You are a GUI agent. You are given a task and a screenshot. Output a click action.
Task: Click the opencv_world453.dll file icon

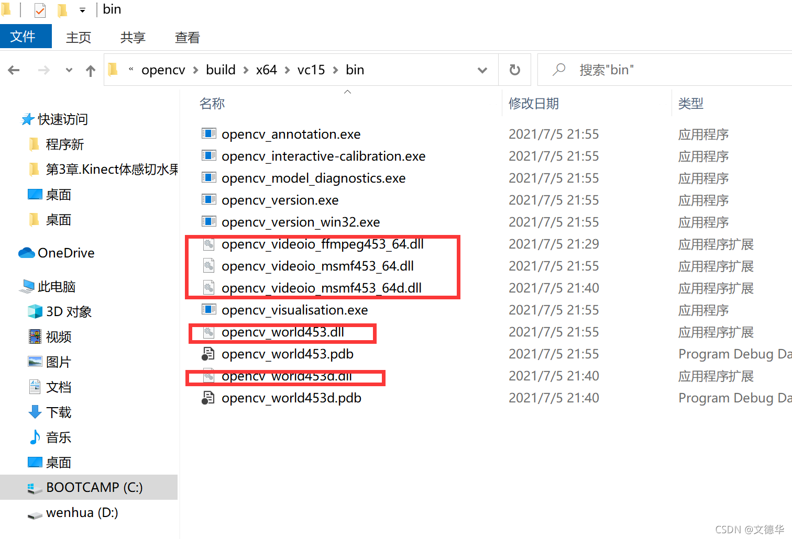click(209, 332)
